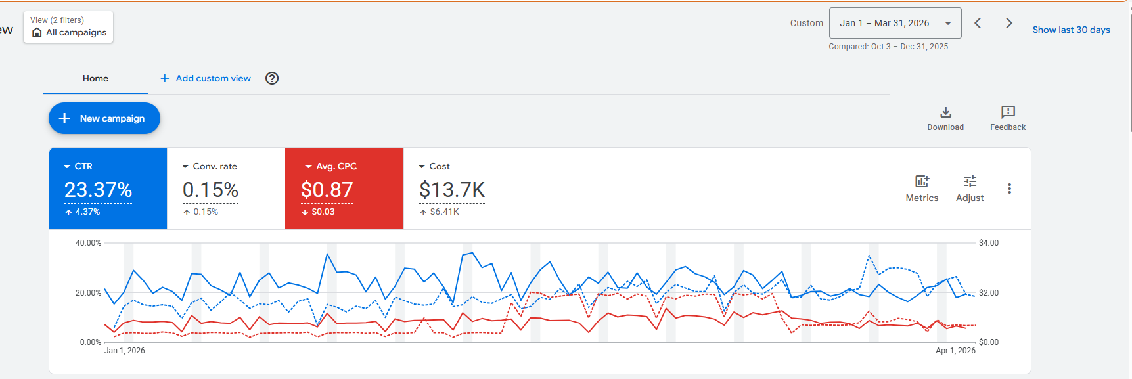Viewport: 1132px width, 379px height.
Task: Go to next date range arrow
Action: (1008, 23)
